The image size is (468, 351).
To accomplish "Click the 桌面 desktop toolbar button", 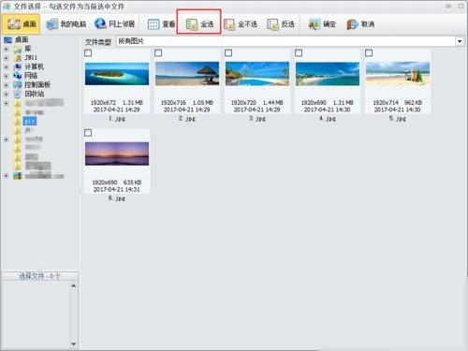I will click(22, 23).
